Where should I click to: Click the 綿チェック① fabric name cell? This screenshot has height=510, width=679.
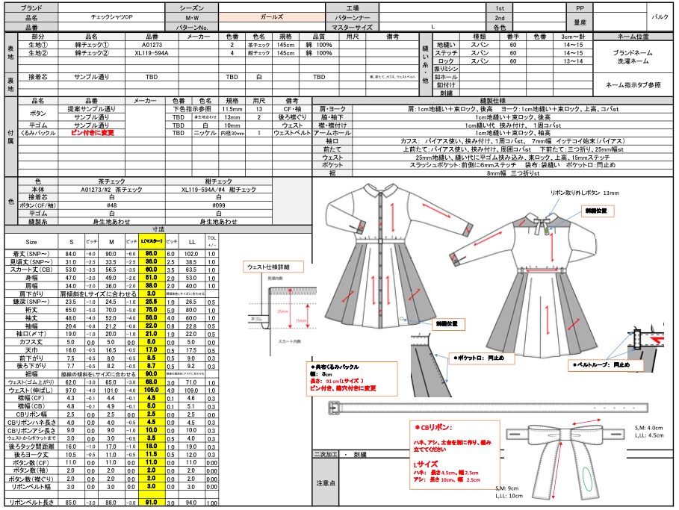point(91,45)
